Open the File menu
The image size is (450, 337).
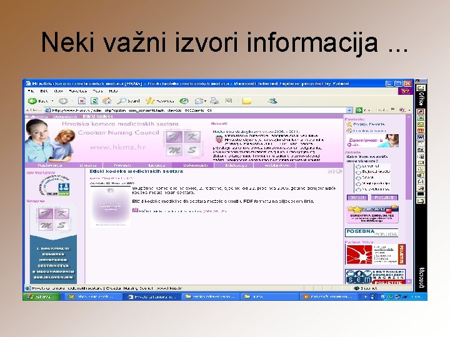point(31,91)
